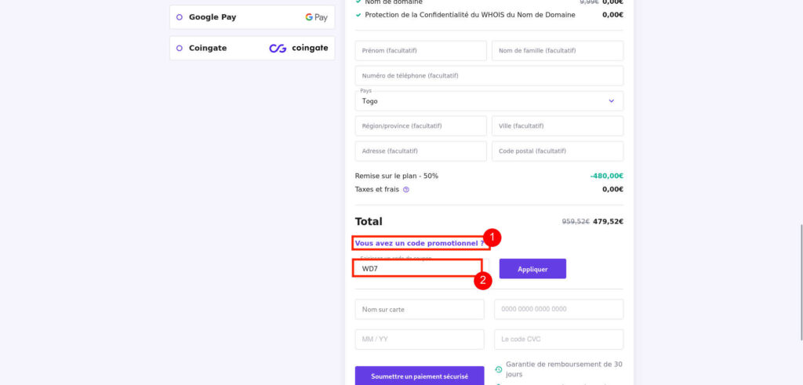Click the 'Garantie de remboursement de 30 jours' text
This screenshot has height=385, width=803.
point(564,369)
